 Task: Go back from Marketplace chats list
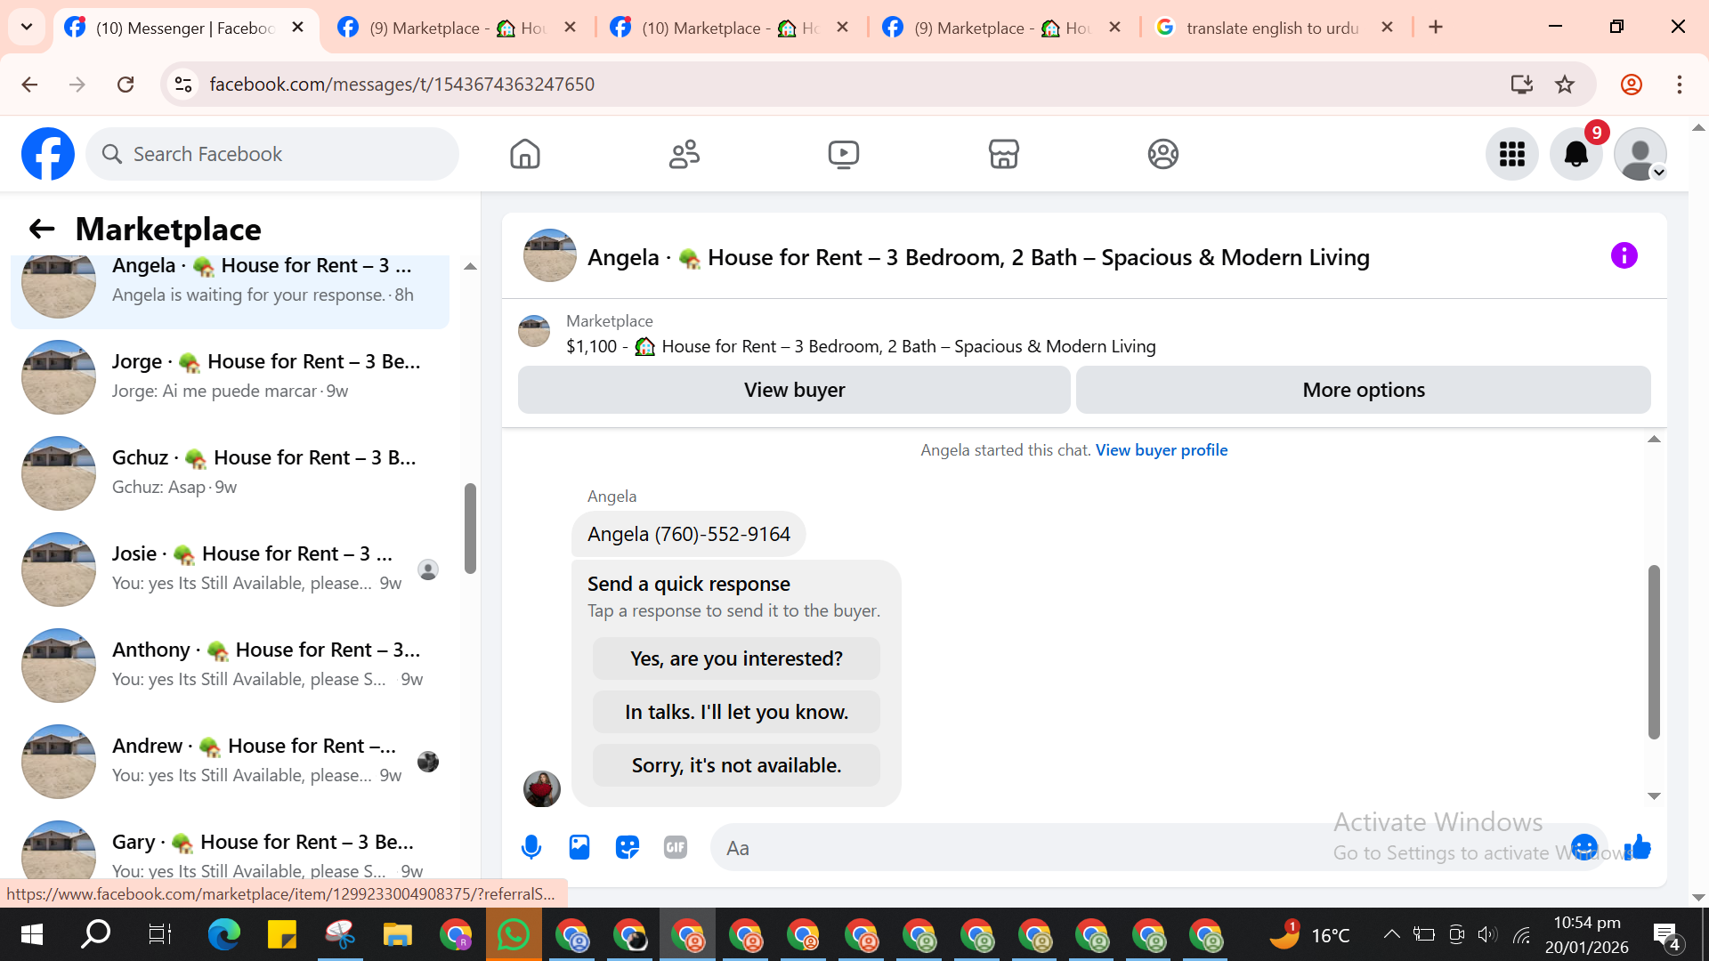pyautogui.click(x=42, y=229)
